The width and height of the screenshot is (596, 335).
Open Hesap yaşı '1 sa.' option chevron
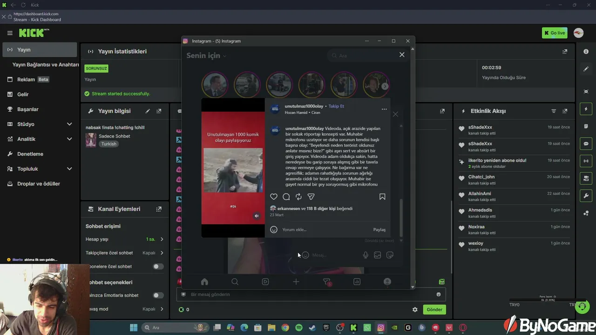coord(162,239)
